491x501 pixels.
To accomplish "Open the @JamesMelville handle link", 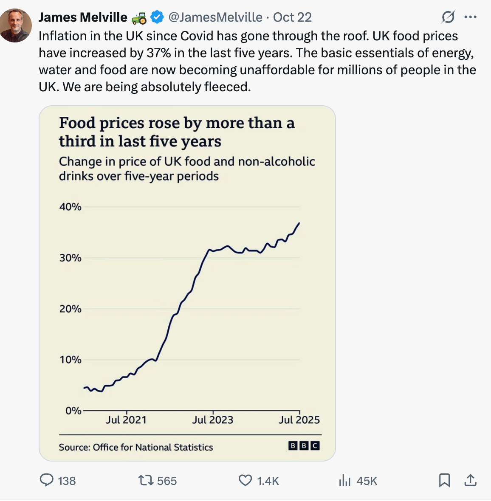I will click(215, 17).
